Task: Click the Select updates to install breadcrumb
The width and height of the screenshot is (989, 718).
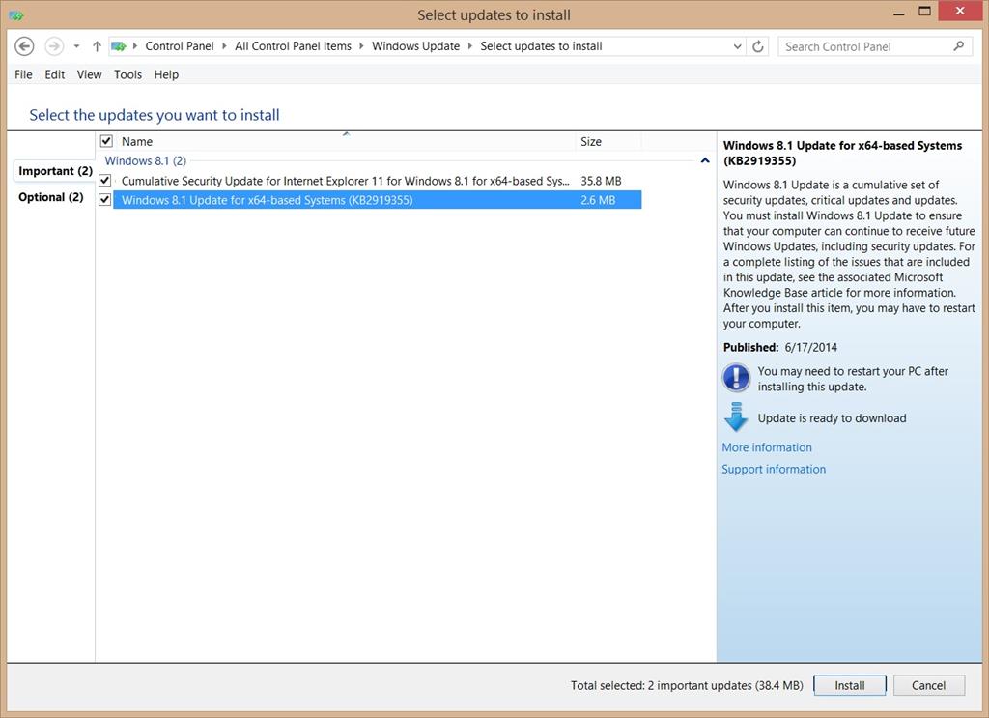Action: (541, 46)
